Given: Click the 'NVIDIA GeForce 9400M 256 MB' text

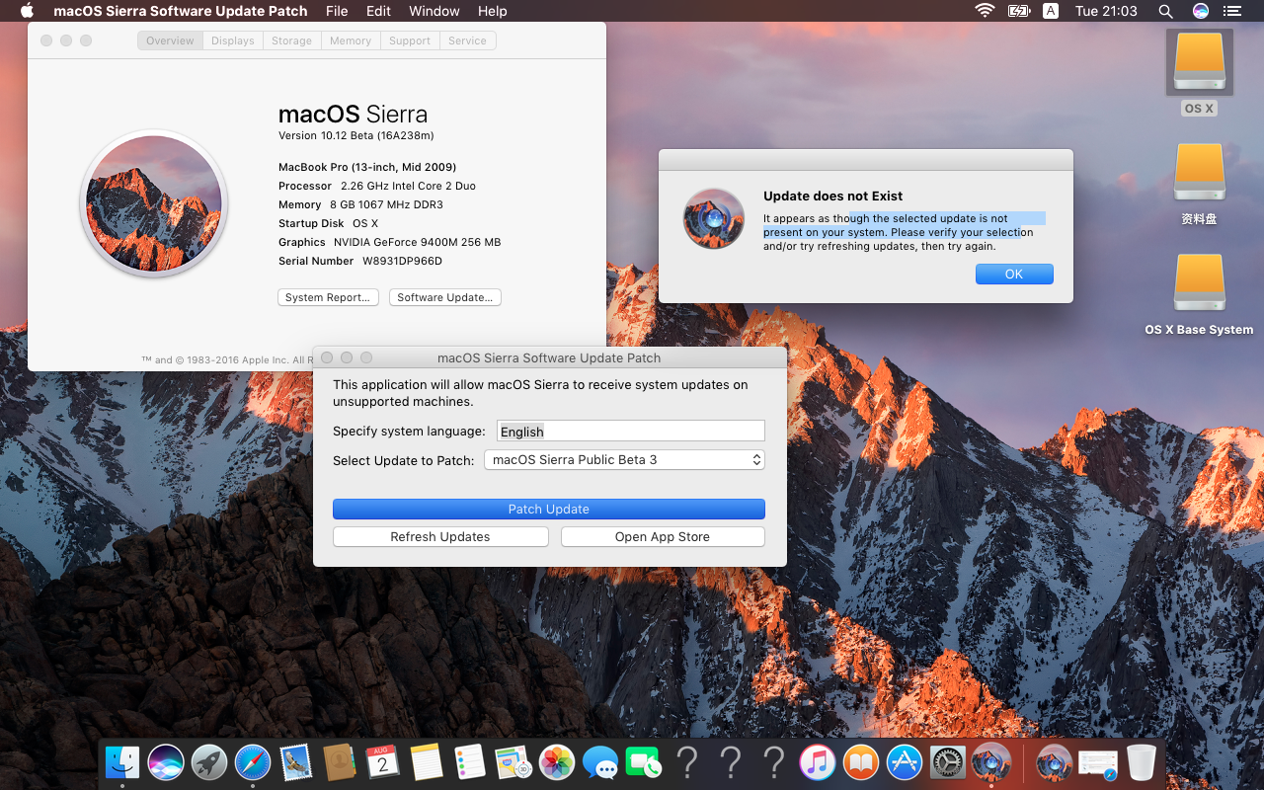Looking at the screenshot, I should click(x=417, y=242).
